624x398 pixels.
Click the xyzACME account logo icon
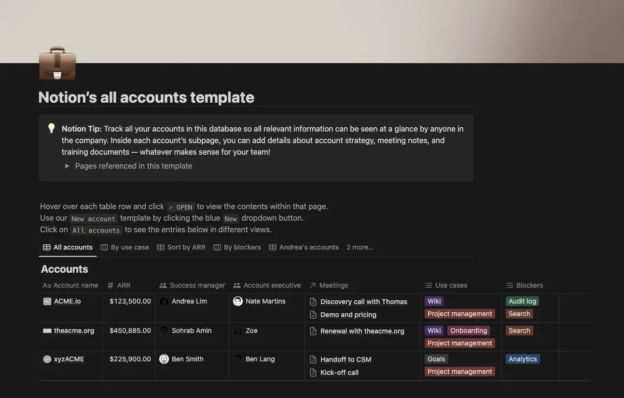47,359
